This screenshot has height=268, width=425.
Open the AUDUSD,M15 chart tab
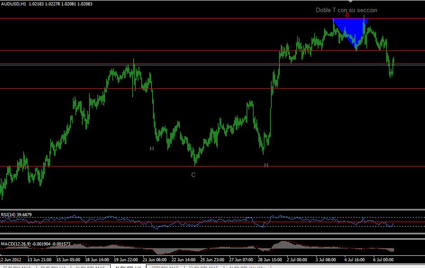click(90, 267)
